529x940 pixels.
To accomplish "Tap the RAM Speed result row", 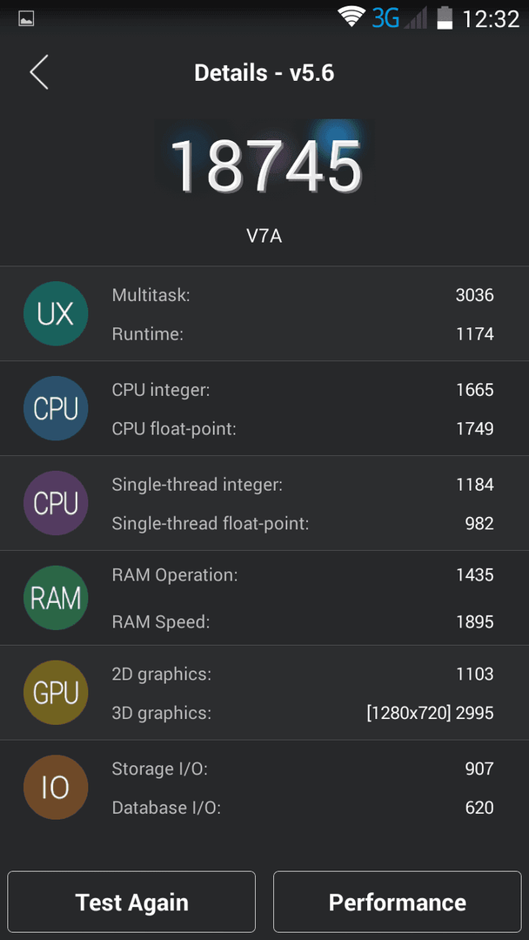I will coord(303,621).
